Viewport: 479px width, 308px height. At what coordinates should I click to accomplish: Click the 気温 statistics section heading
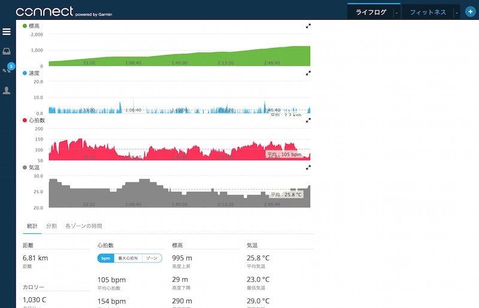pos(252,245)
